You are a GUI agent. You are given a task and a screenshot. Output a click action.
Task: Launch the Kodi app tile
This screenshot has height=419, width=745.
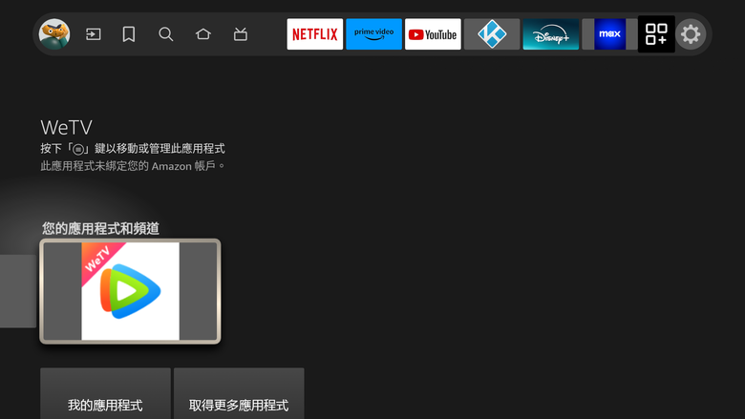(x=492, y=34)
